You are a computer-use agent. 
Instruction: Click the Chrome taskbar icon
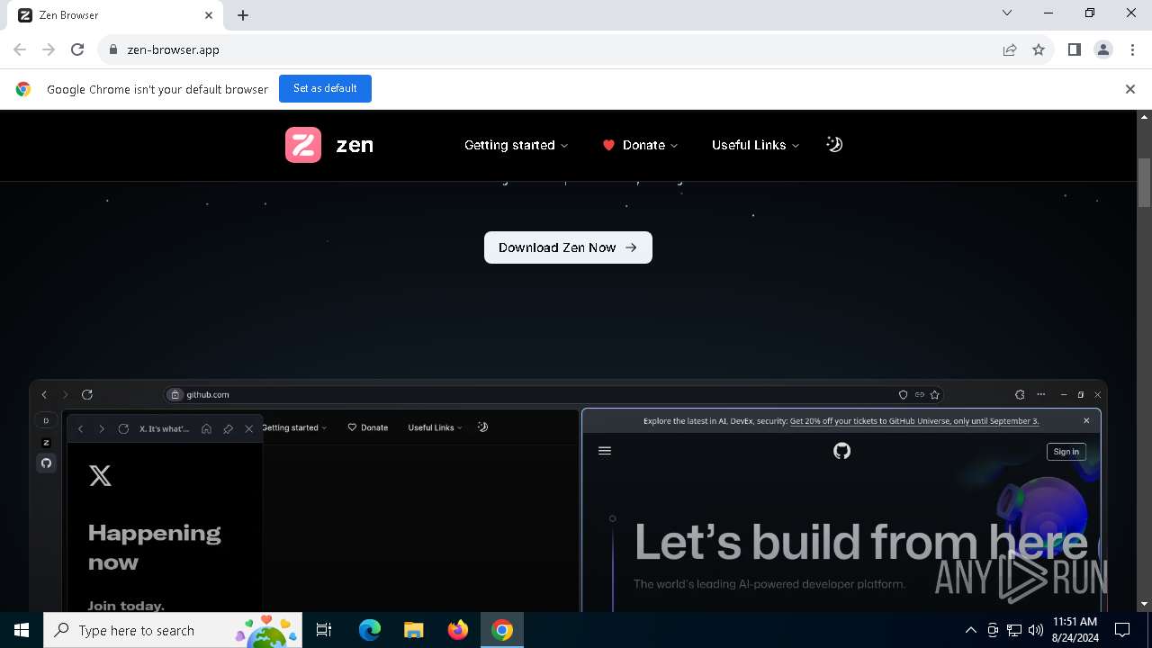pos(502,630)
